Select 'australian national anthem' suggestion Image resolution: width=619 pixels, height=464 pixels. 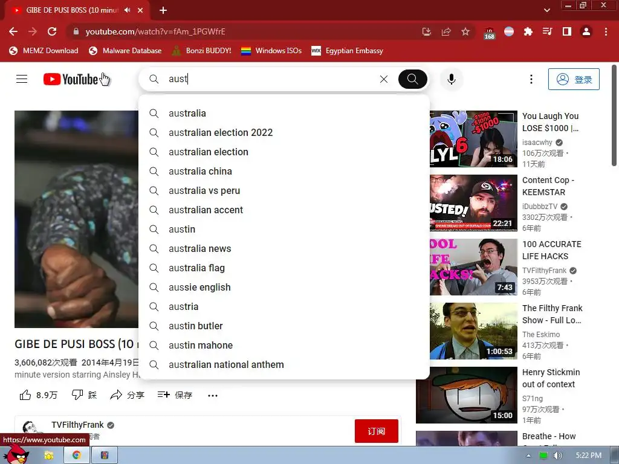[x=284, y=364]
